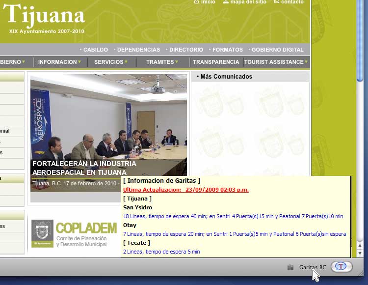Open the DEPENDENCIAS link
The image size is (368, 285).
pyautogui.click(x=138, y=50)
